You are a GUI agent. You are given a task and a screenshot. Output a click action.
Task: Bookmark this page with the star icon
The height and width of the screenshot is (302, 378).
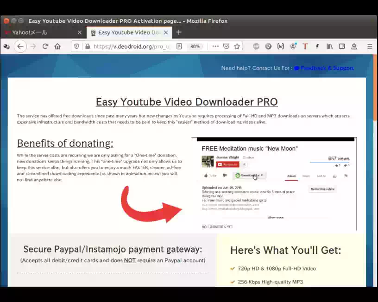tap(237, 46)
